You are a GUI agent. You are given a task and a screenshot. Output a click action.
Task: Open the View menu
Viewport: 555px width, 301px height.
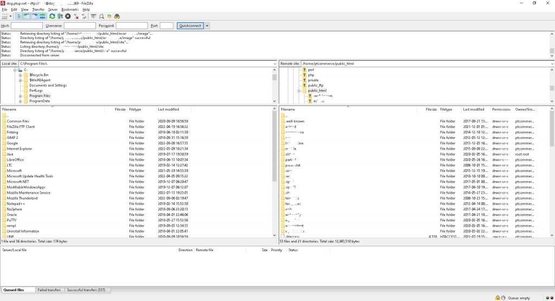[x=24, y=10]
